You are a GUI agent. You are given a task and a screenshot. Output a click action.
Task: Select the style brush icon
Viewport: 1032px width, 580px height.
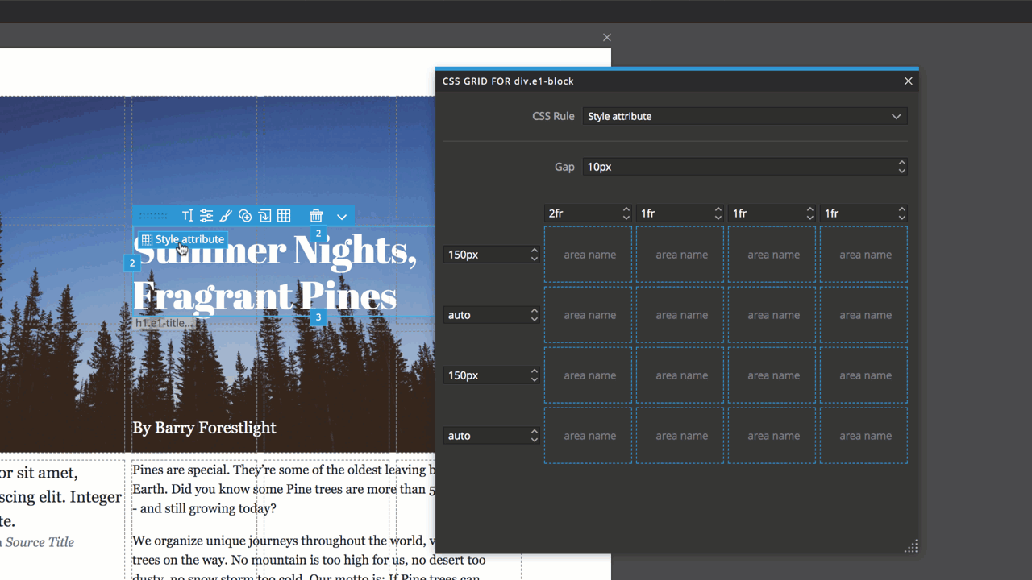[226, 215]
